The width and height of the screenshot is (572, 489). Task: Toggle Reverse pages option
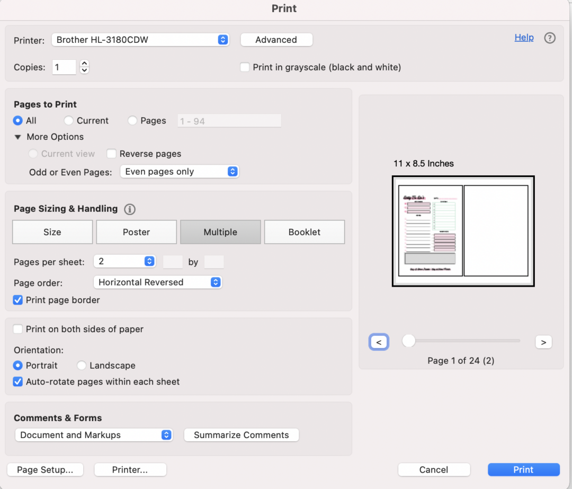(111, 154)
